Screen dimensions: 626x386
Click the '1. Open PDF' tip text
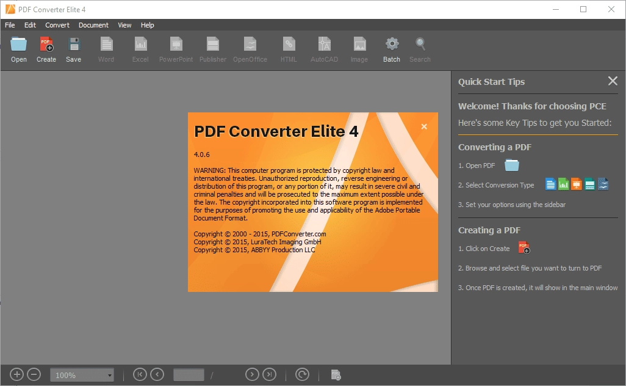point(477,166)
